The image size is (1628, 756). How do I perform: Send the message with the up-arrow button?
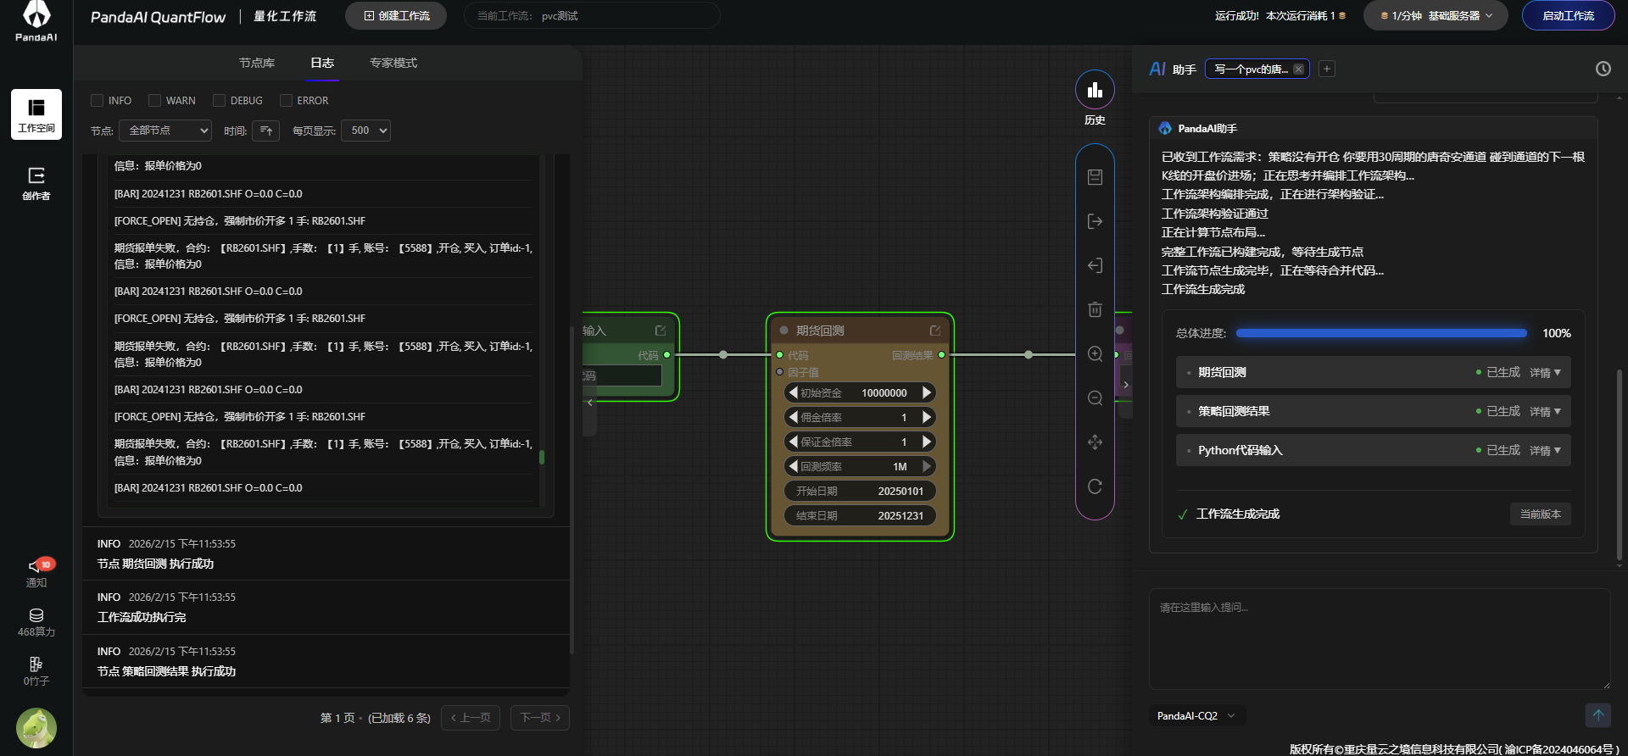tap(1597, 715)
